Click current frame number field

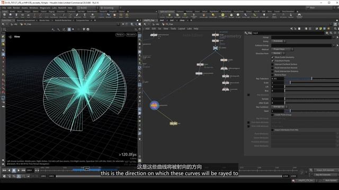(30, 170)
